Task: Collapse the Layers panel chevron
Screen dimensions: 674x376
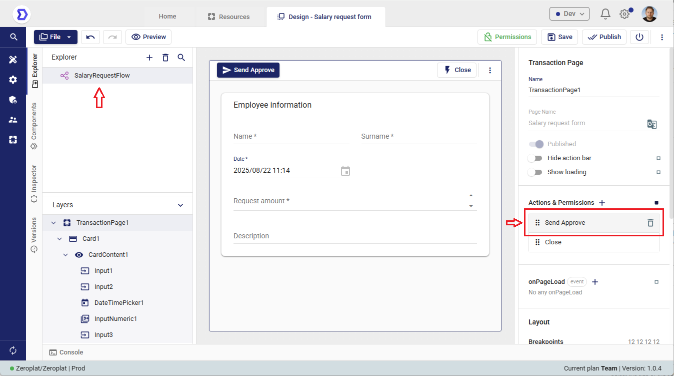Action: 181,205
